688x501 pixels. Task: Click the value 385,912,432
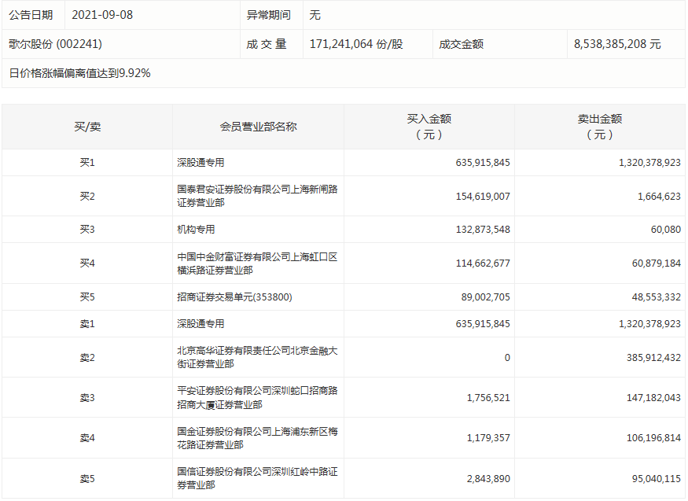(x=653, y=358)
